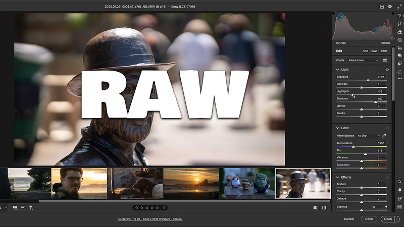Select the Zoom magnifier tool
404x227 pixels.
[399, 182]
